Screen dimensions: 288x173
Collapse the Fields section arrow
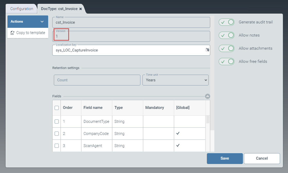(208, 96)
